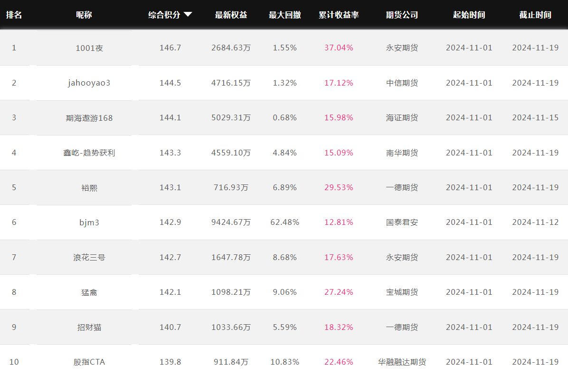The height and width of the screenshot is (377, 568).
Task: Select the 15.09% cumulative return value
Action: tap(339, 153)
